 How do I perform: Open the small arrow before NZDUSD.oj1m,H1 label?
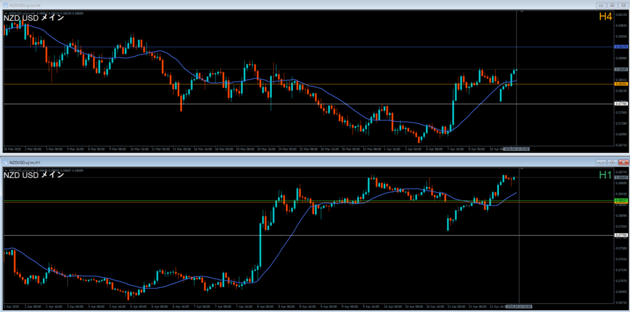(x=6, y=171)
